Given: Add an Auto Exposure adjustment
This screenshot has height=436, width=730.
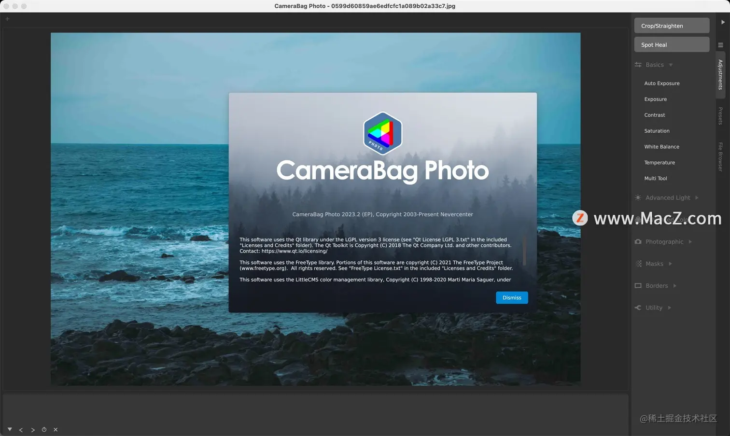Looking at the screenshot, I should point(661,83).
